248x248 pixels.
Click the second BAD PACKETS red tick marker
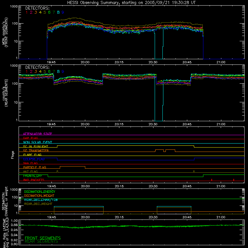point(234,180)
